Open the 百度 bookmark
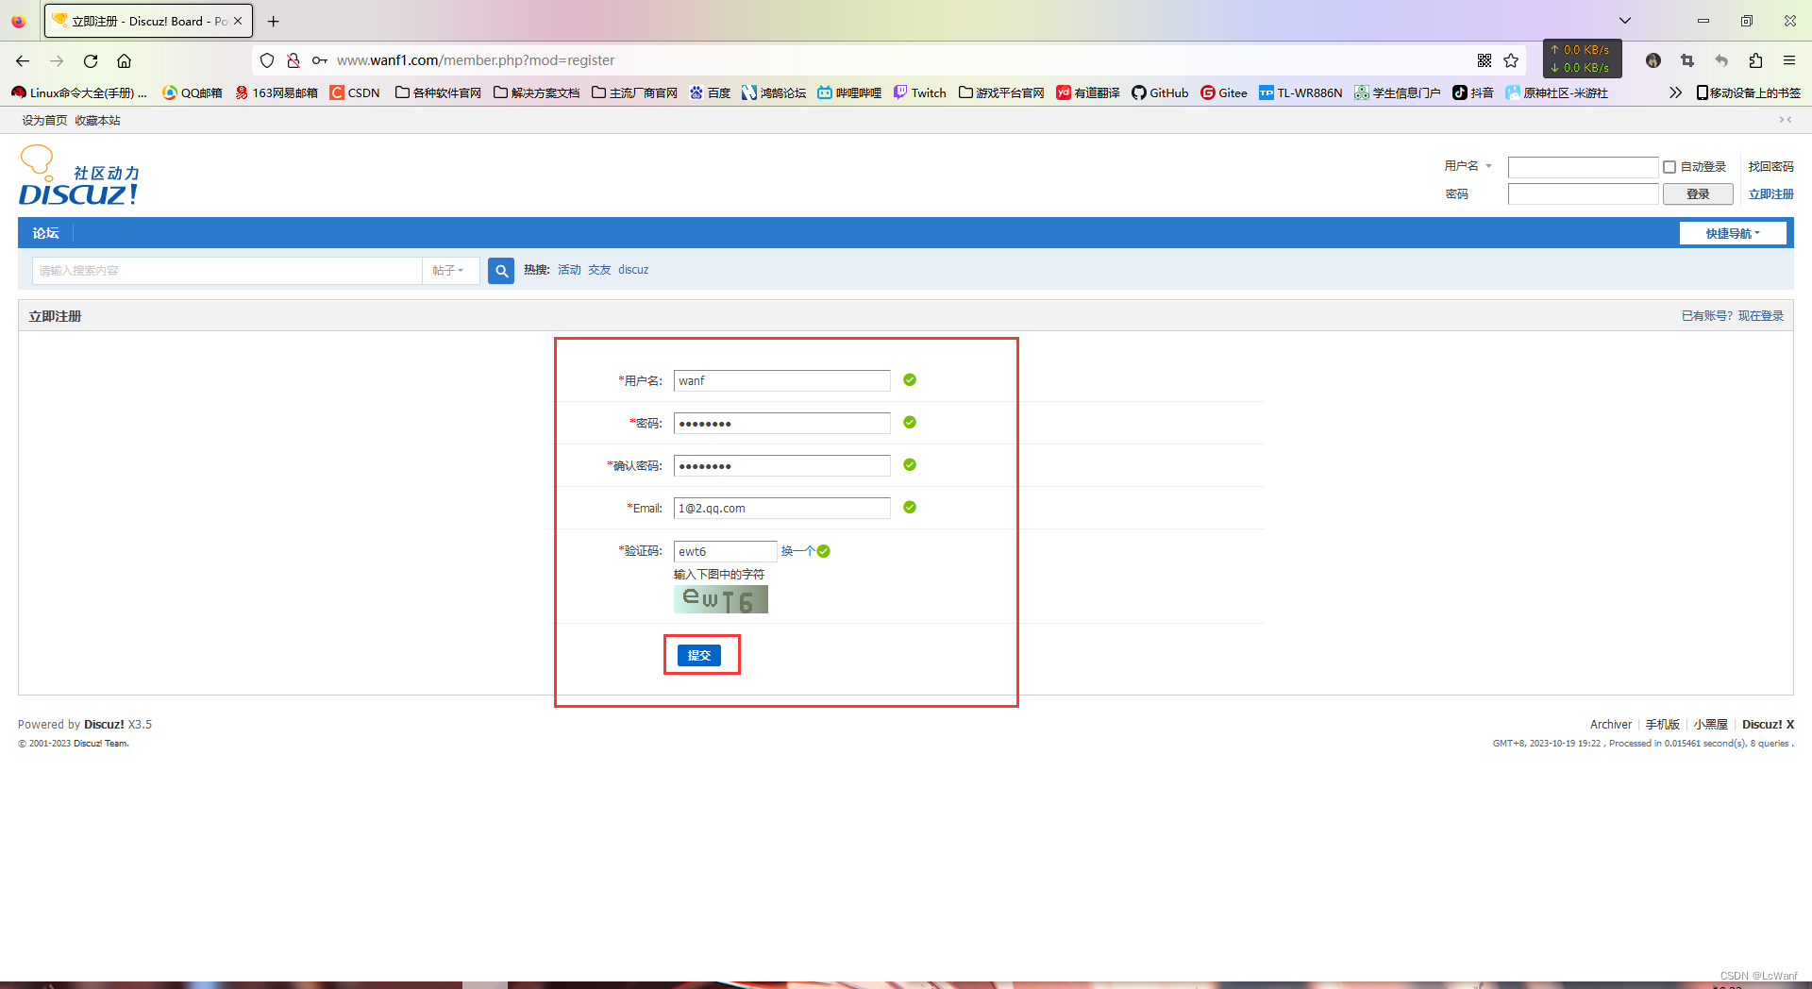This screenshot has height=989, width=1812. (710, 92)
